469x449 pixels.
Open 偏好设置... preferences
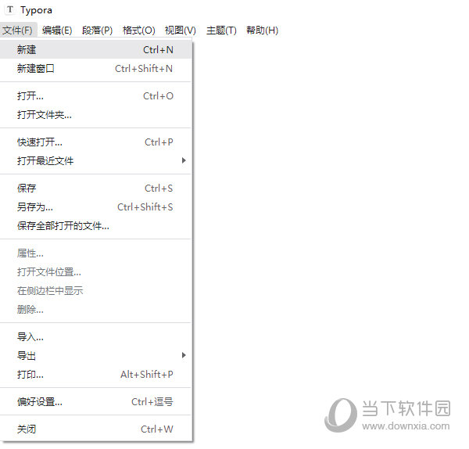(x=95, y=402)
